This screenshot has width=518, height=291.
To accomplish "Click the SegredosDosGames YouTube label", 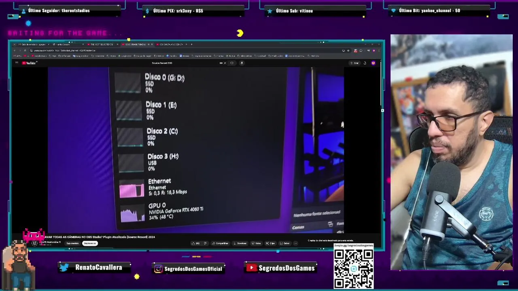I will point(287,268).
